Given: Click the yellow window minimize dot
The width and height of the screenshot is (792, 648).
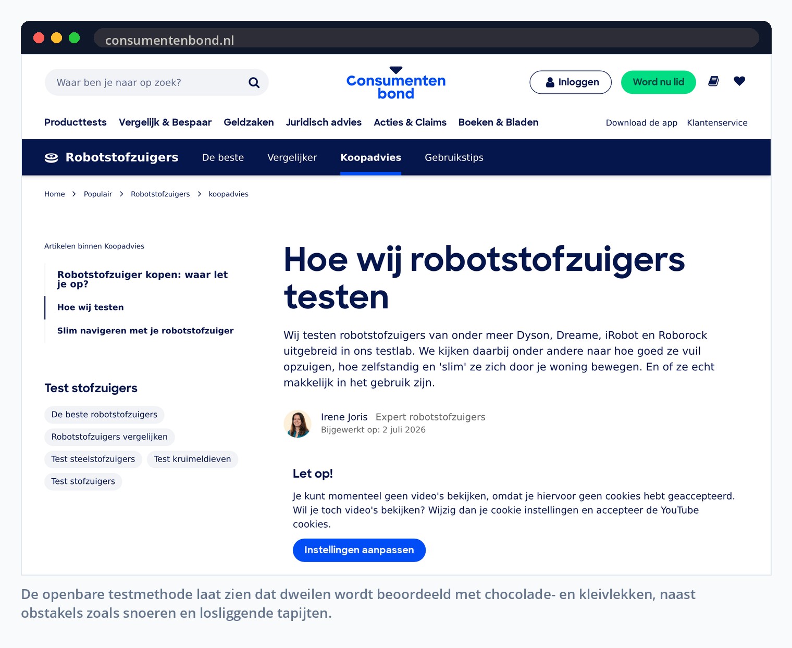Looking at the screenshot, I should (x=57, y=38).
